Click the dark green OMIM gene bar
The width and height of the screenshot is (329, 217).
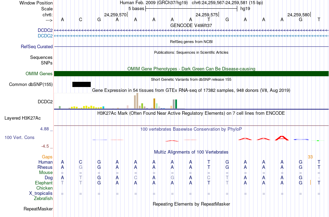[191, 73]
